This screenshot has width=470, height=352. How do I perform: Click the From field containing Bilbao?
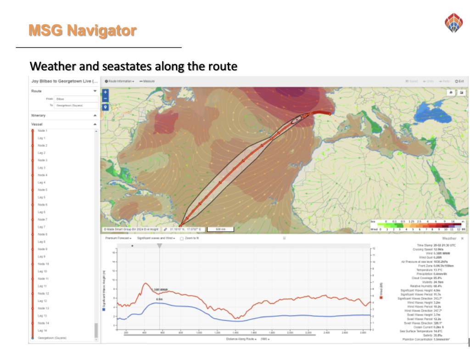(x=76, y=99)
